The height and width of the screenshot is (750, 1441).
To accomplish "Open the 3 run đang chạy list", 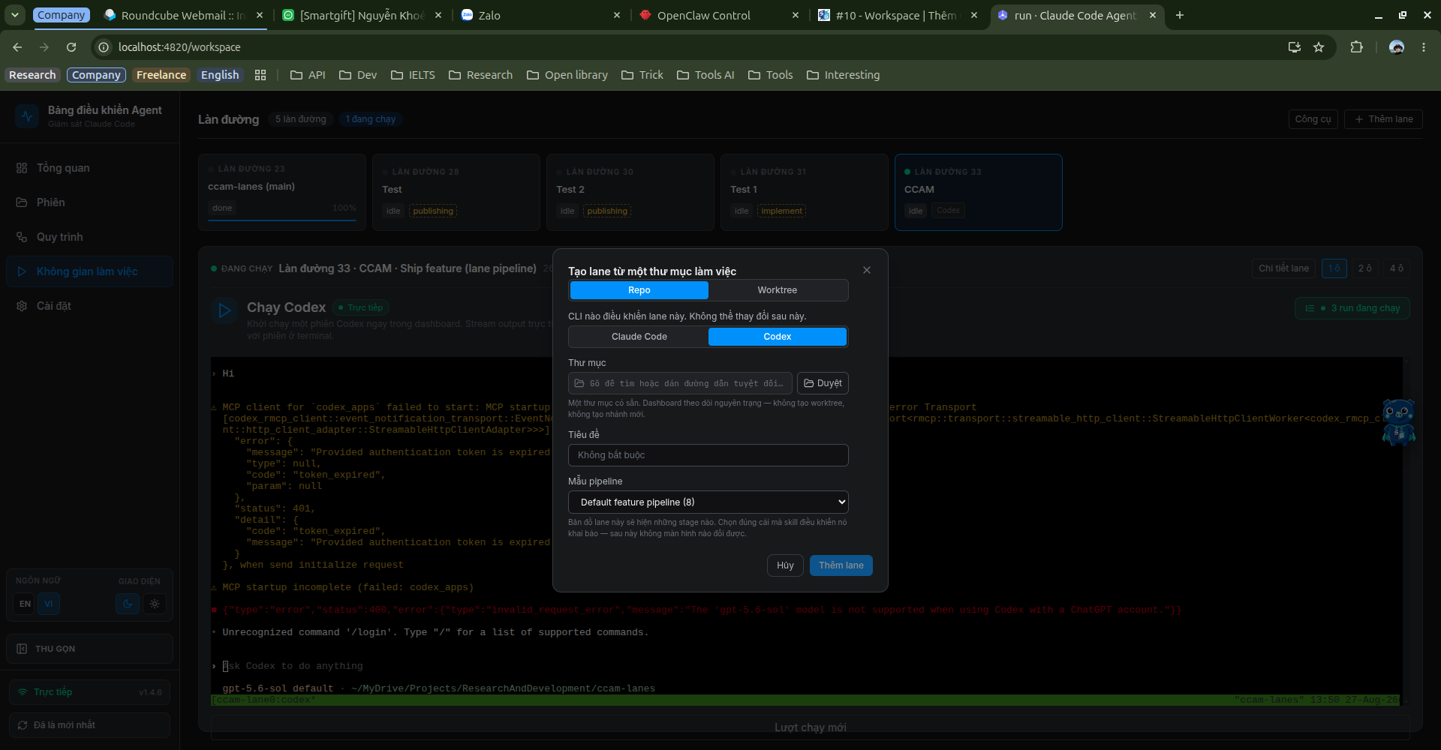I will pyautogui.click(x=1352, y=308).
